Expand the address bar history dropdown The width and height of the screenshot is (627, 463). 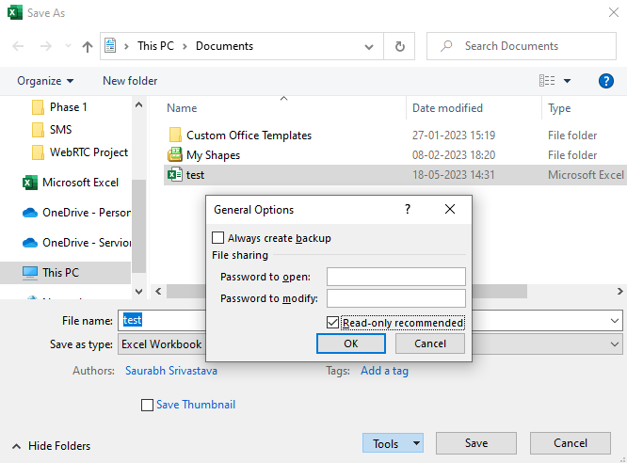[x=369, y=47]
